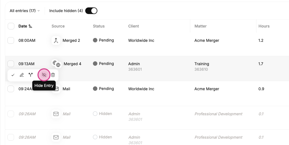Click the globe icons beside Merged 4
289x145 pixels.
pyautogui.click(x=57, y=64)
